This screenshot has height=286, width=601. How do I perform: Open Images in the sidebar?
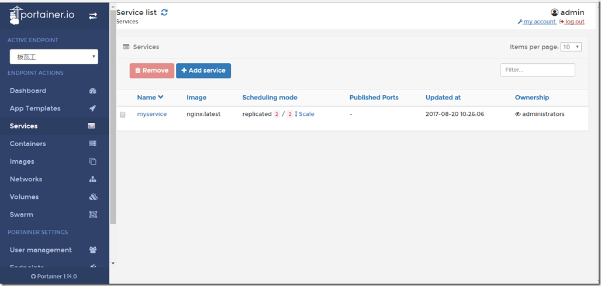point(22,161)
